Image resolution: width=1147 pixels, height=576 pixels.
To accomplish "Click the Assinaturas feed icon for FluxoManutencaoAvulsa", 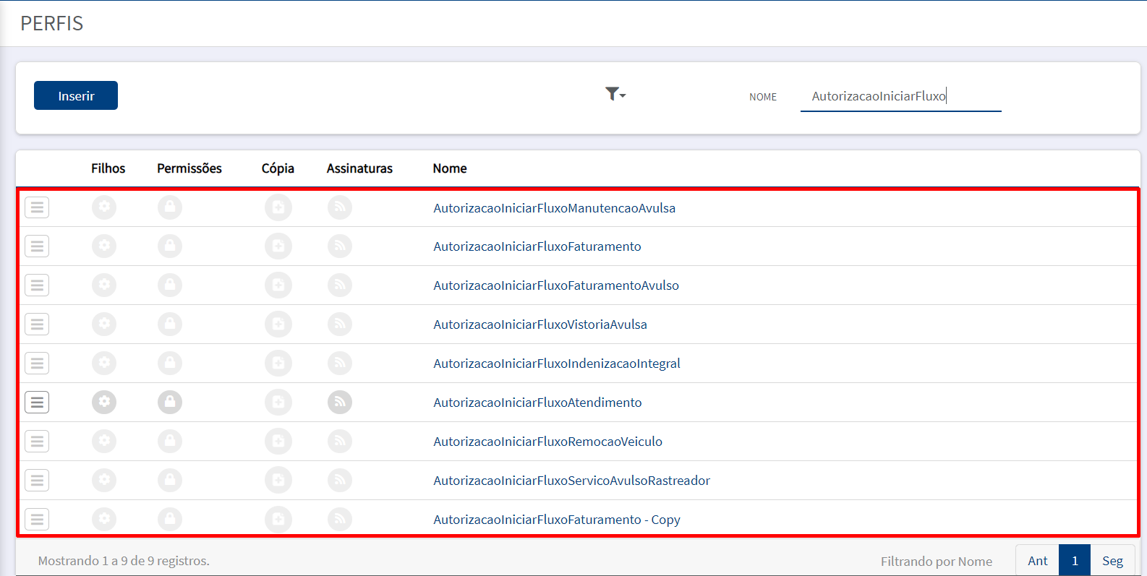I will tap(340, 207).
